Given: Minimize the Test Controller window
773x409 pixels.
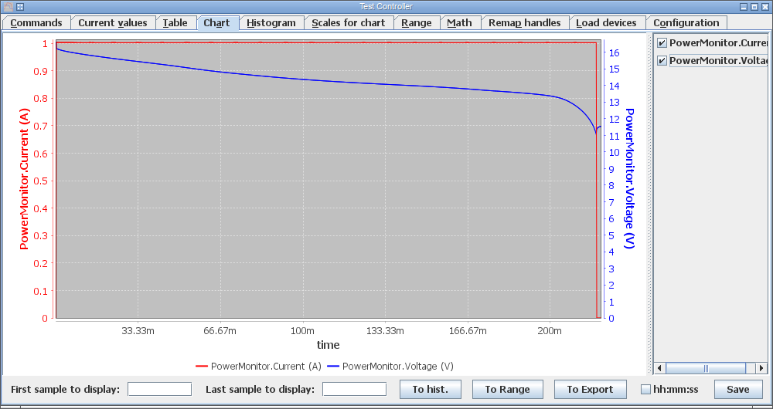Looking at the screenshot, I should coord(744,6).
